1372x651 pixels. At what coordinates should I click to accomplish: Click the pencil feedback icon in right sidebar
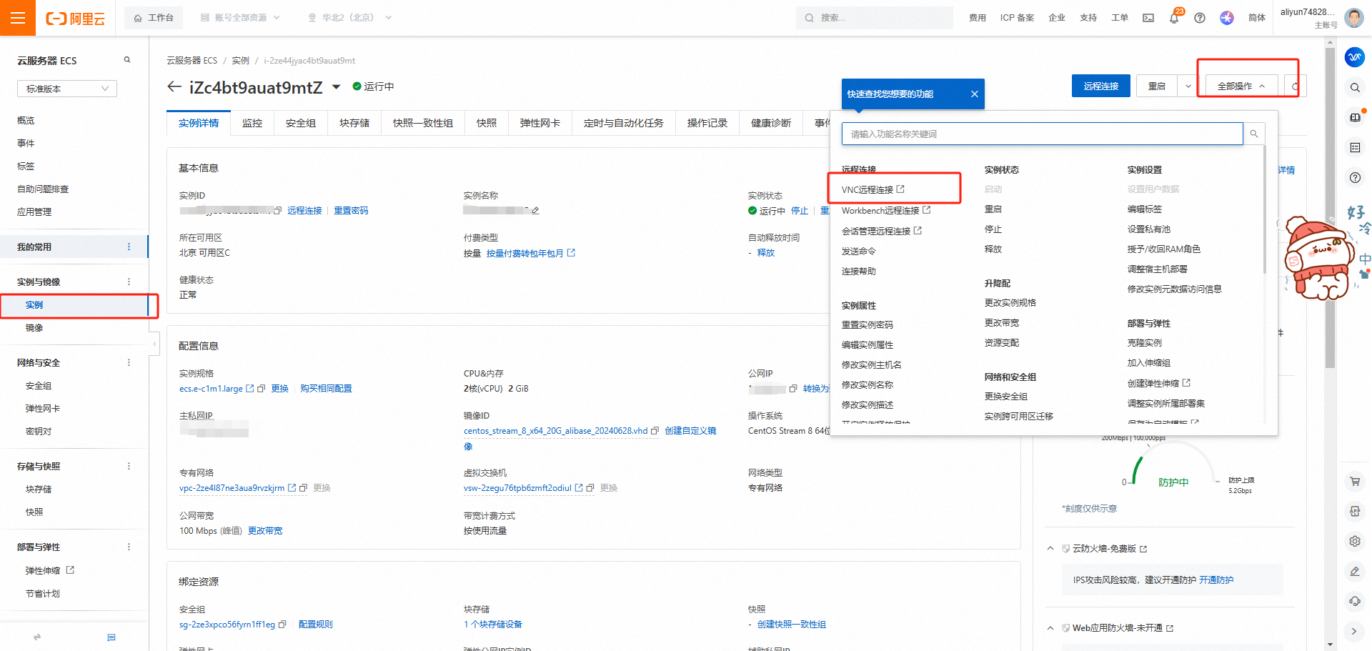click(1355, 571)
